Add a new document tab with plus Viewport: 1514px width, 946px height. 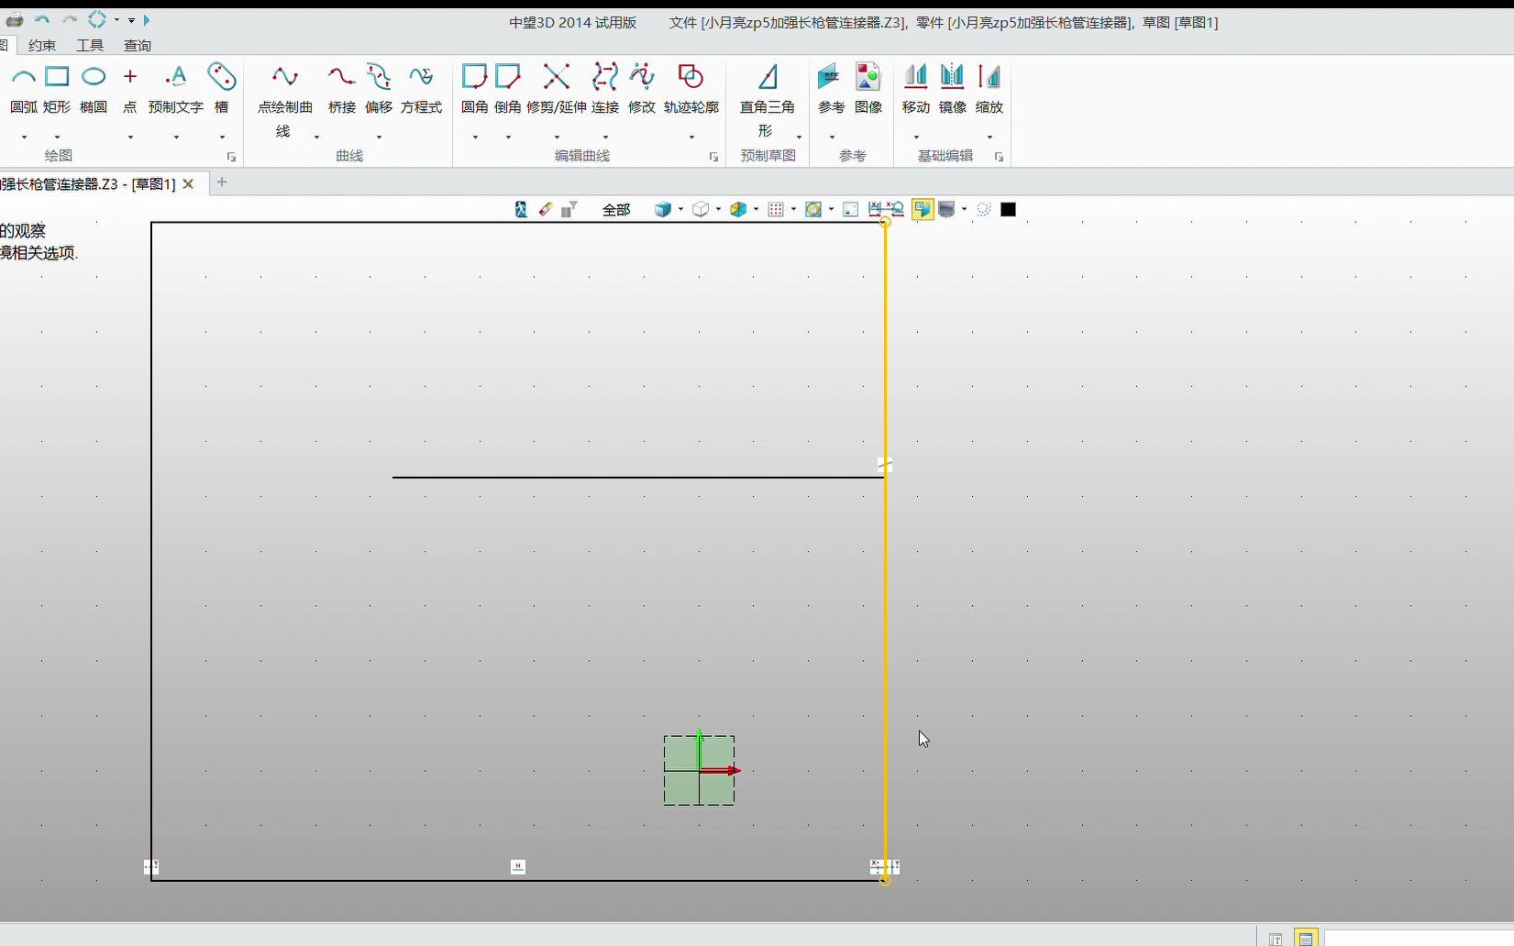(222, 182)
